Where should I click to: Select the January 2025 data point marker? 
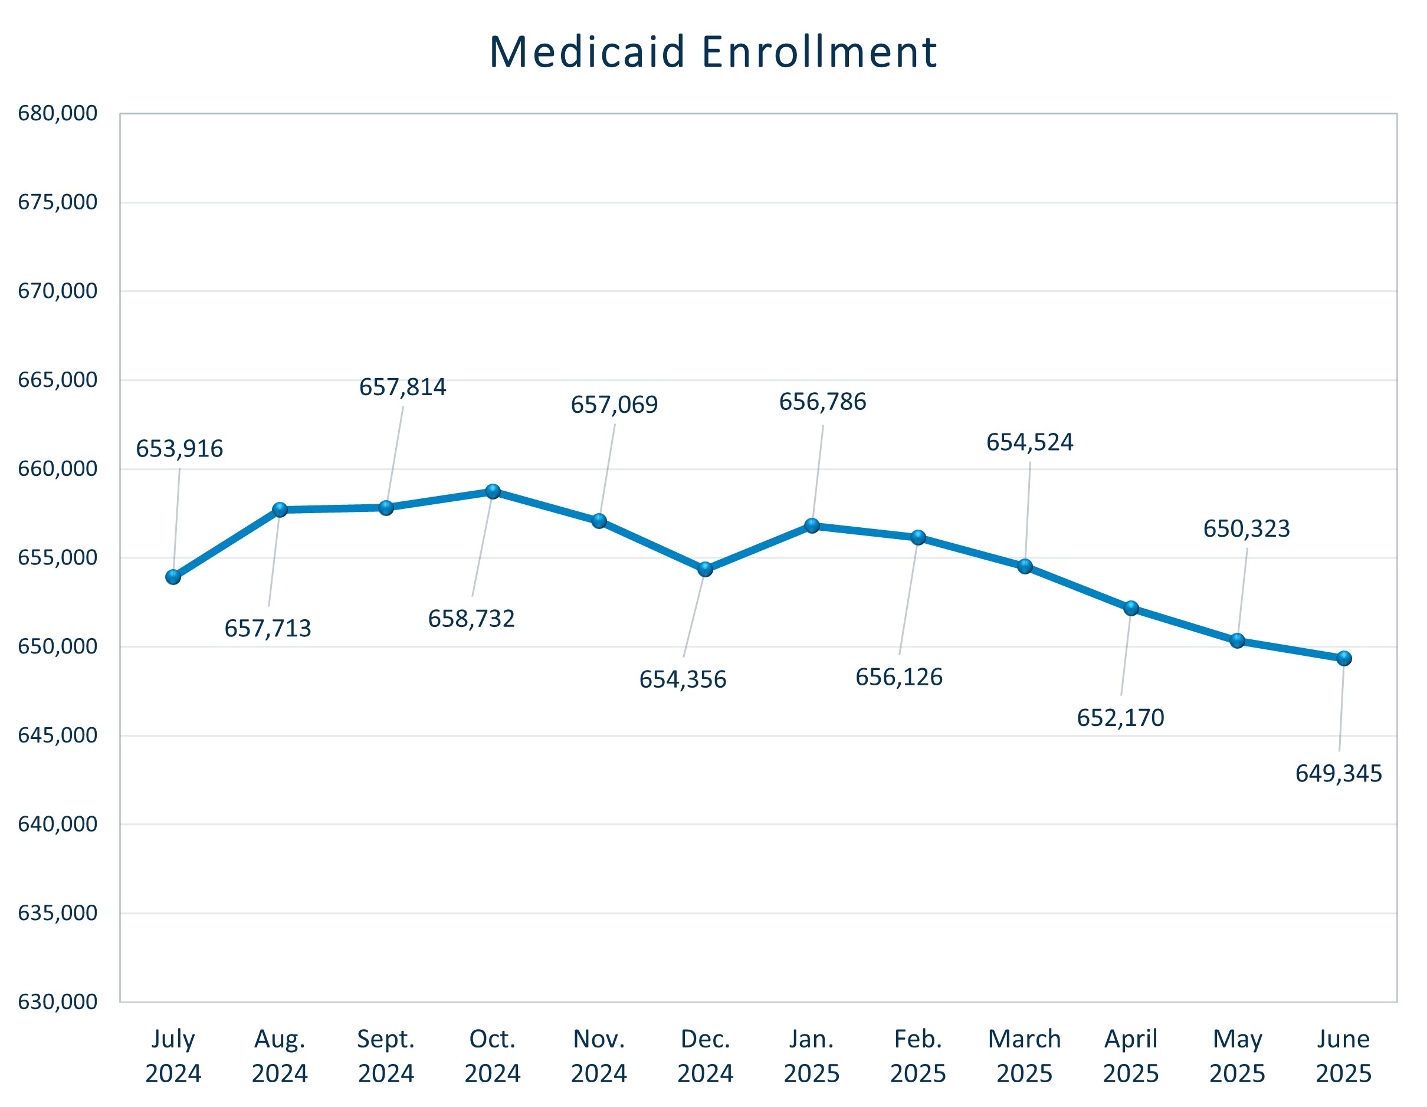click(x=812, y=525)
